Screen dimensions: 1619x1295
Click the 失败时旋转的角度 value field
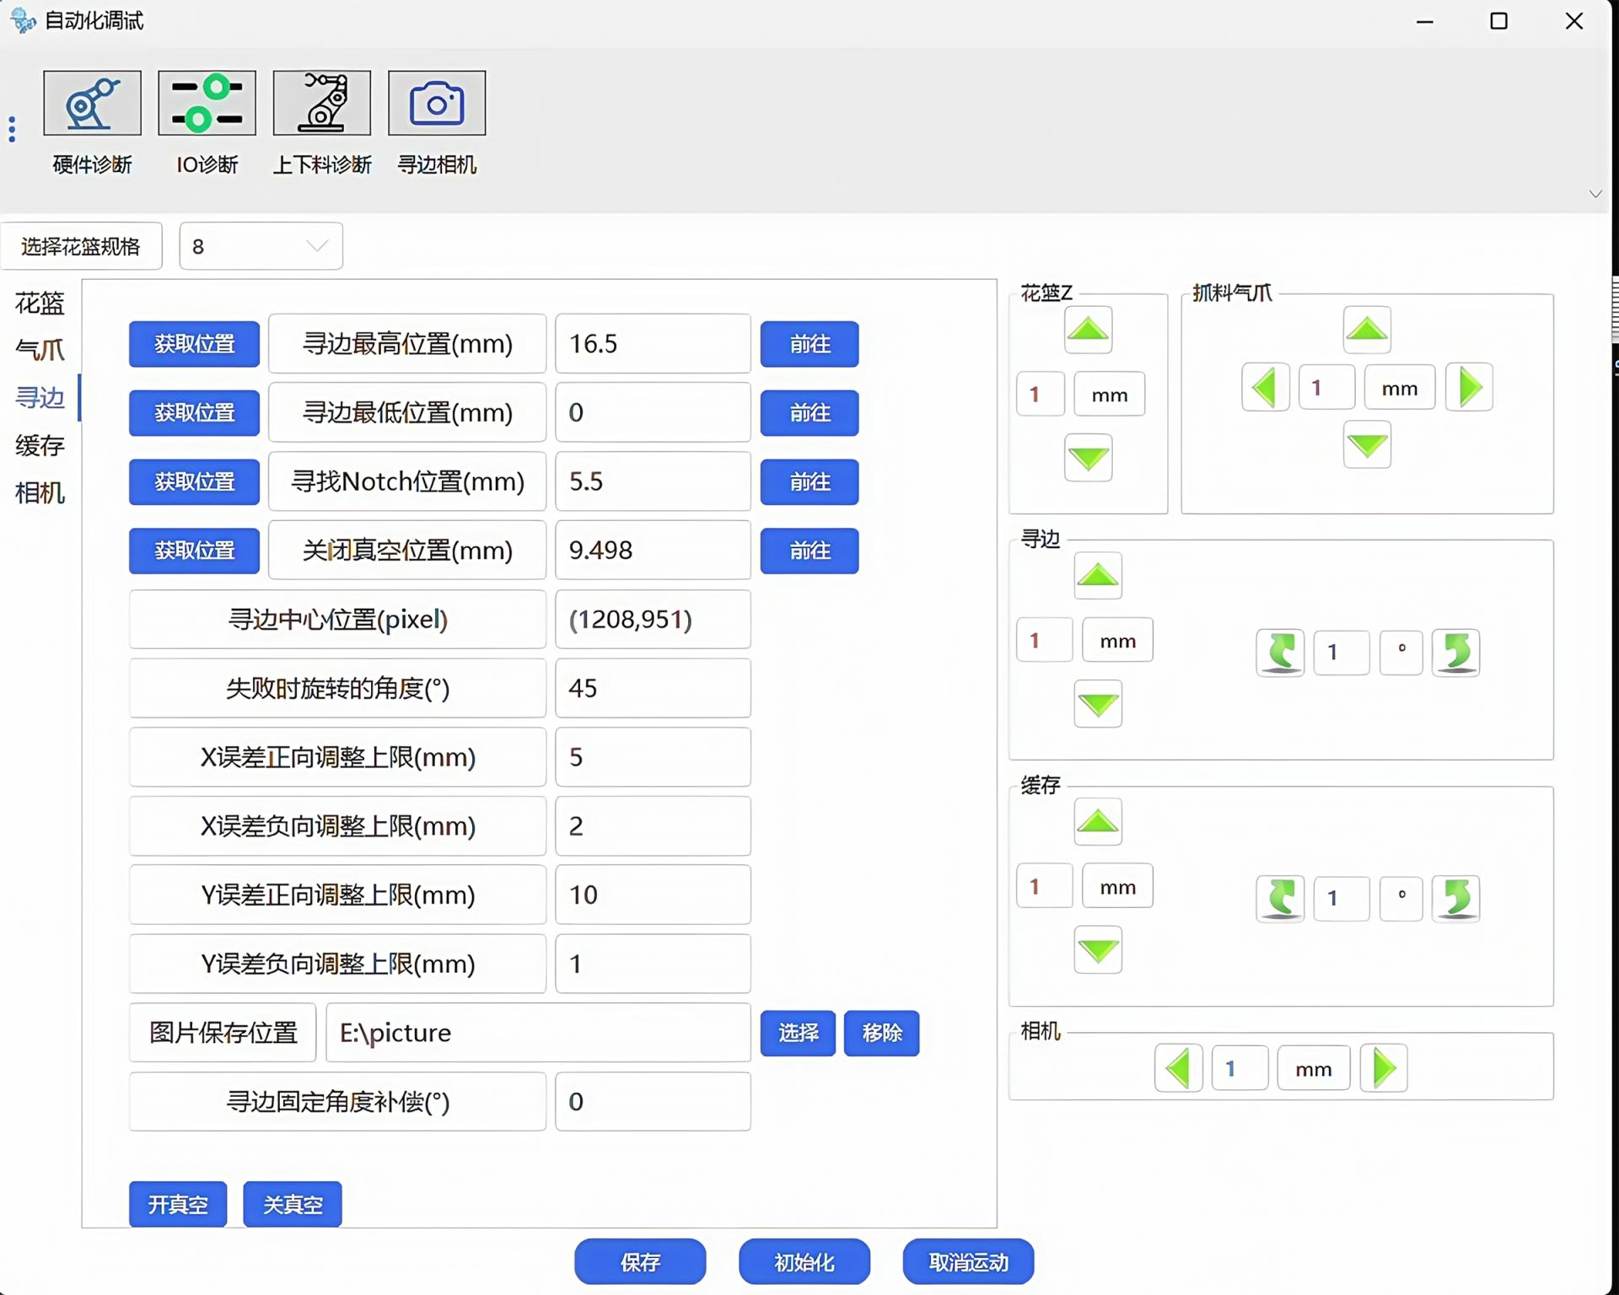click(653, 688)
